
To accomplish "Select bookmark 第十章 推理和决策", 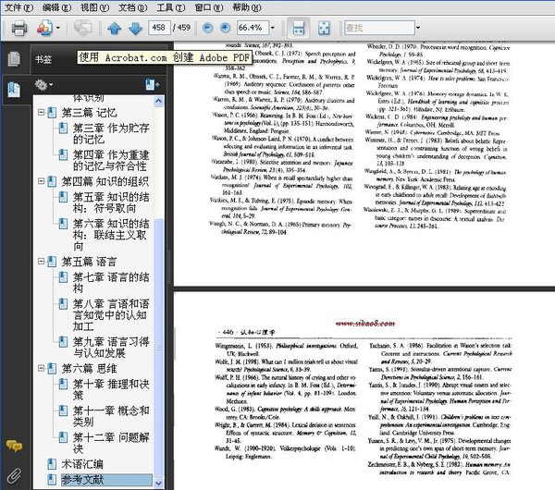I will [111, 389].
